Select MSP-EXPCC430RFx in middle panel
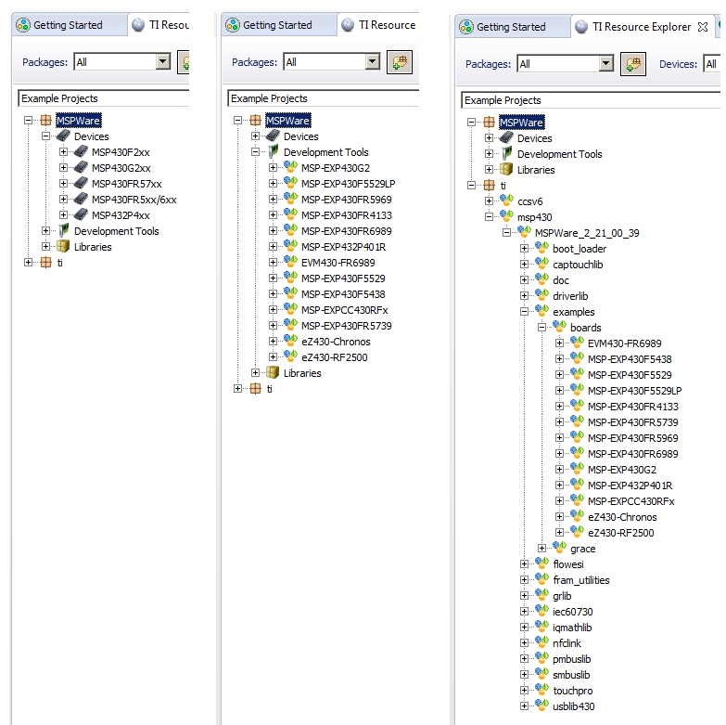The width and height of the screenshot is (726, 725). tap(345, 310)
